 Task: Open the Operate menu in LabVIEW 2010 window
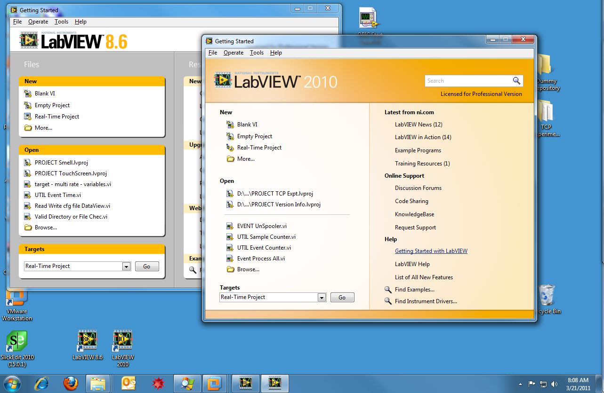(x=234, y=53)
